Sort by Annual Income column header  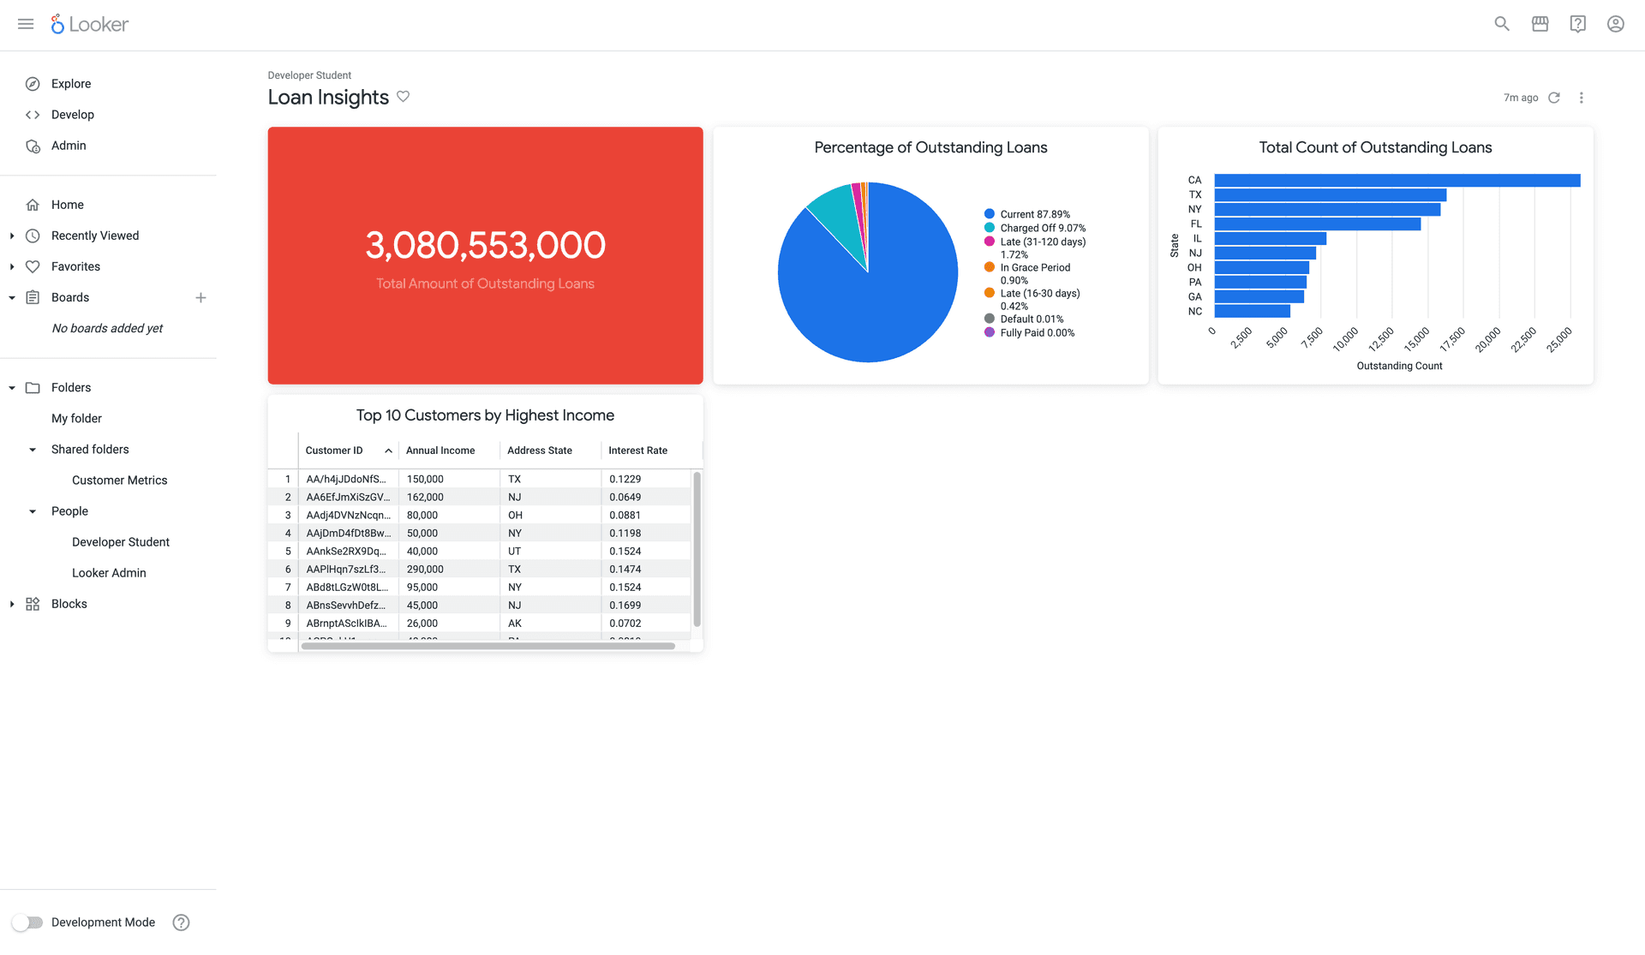point(440,451)
